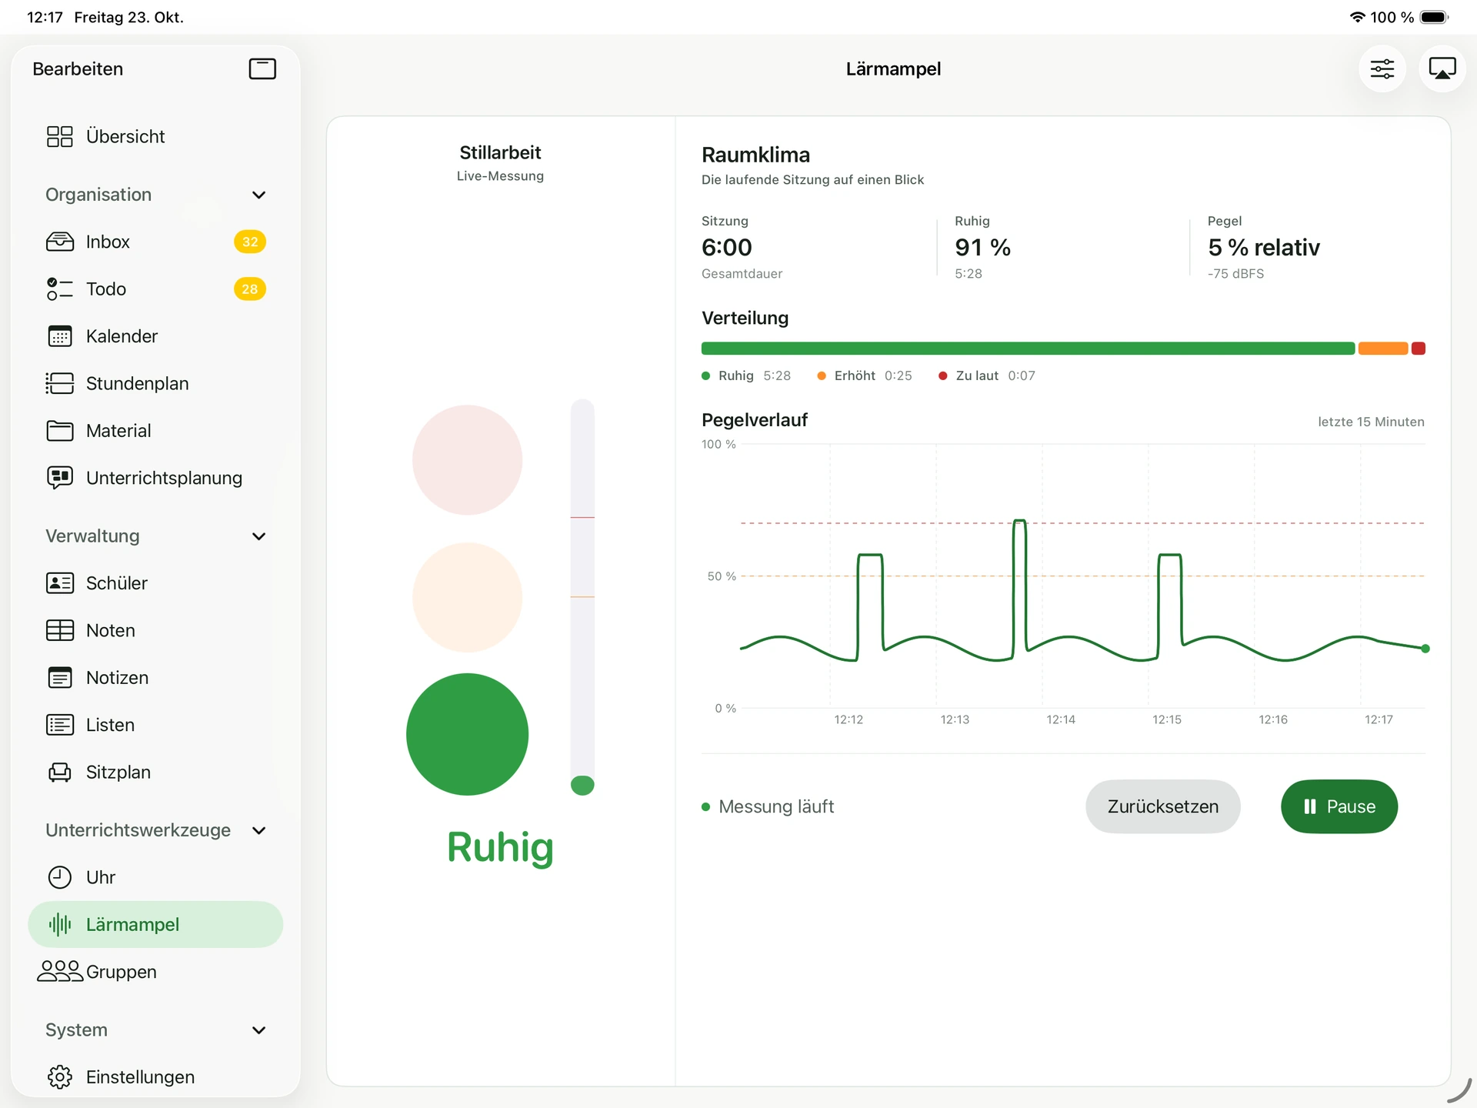
Task: Open the Listen icon
Action: [60, 725]
